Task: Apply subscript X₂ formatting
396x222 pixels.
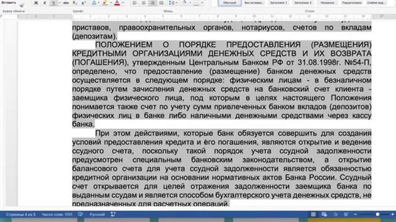Action: (75, 2)
